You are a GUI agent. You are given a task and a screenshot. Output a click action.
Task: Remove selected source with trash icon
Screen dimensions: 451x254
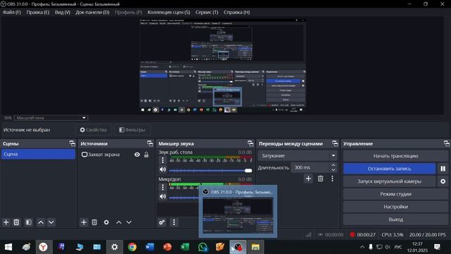(94, 222)
